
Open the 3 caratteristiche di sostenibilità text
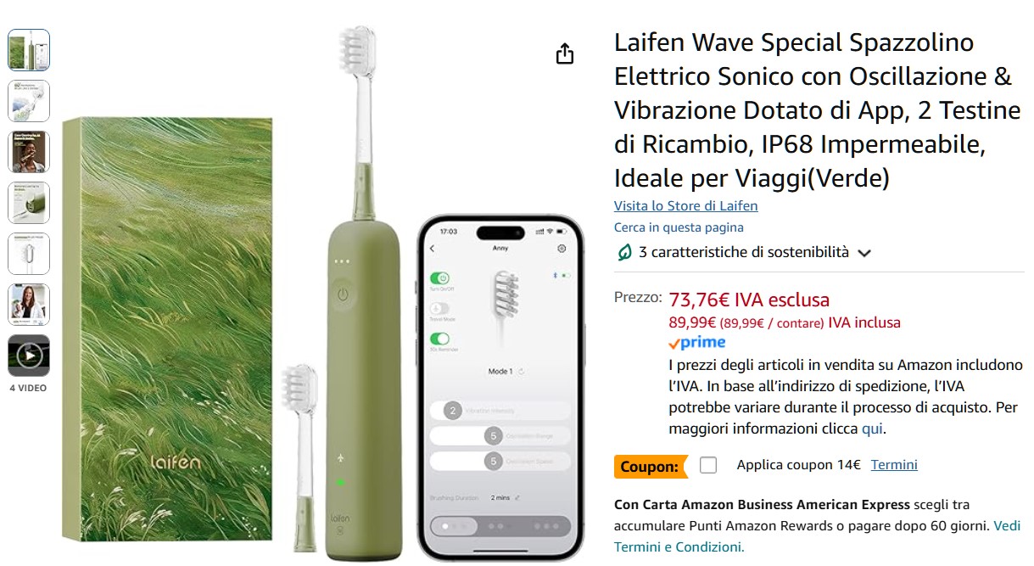tap(744, 252)
